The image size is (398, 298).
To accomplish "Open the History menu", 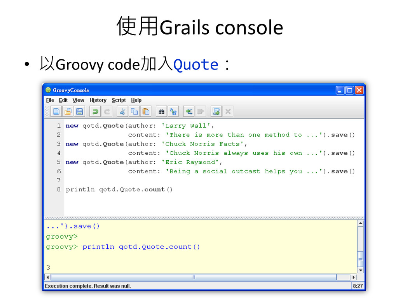I will pyautogui.click(x=98, y=100).
